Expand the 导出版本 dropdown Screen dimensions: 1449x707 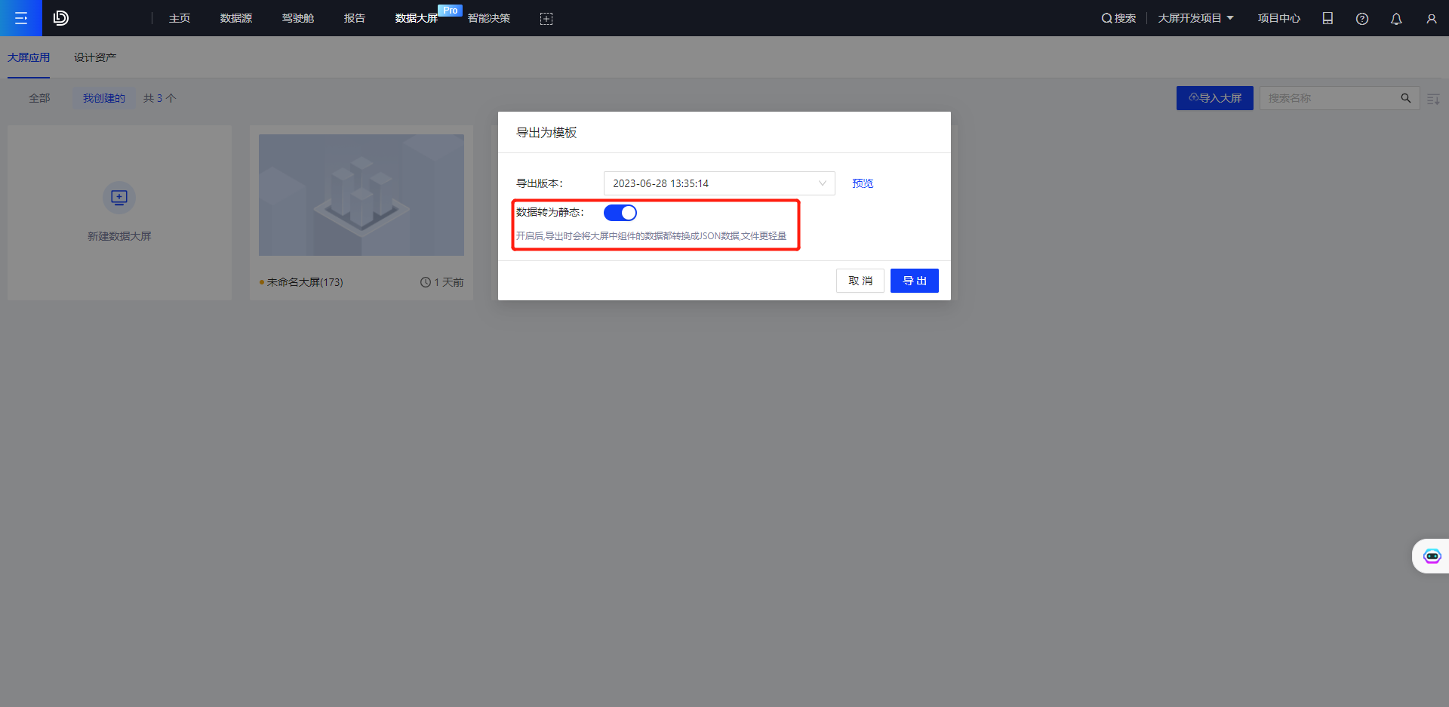[718, 183]
